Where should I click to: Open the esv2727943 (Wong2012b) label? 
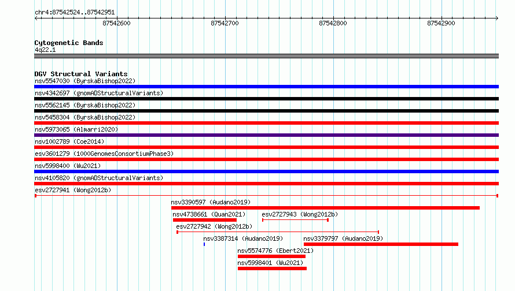(x=300, y=214)
